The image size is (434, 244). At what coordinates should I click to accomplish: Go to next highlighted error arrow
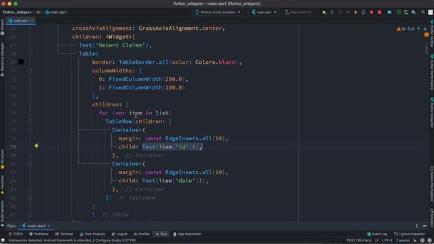coord(425,28)
